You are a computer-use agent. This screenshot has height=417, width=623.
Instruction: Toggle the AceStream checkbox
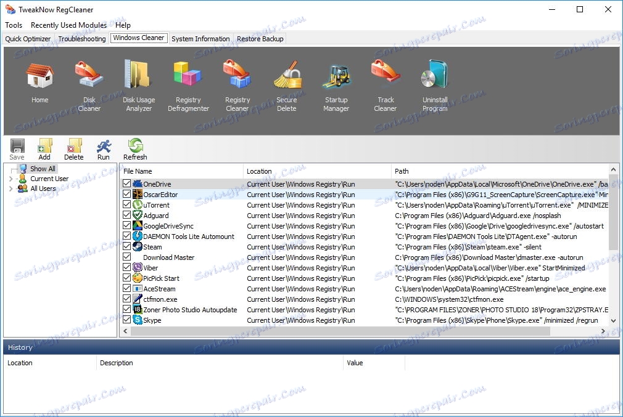click(126, 288)
